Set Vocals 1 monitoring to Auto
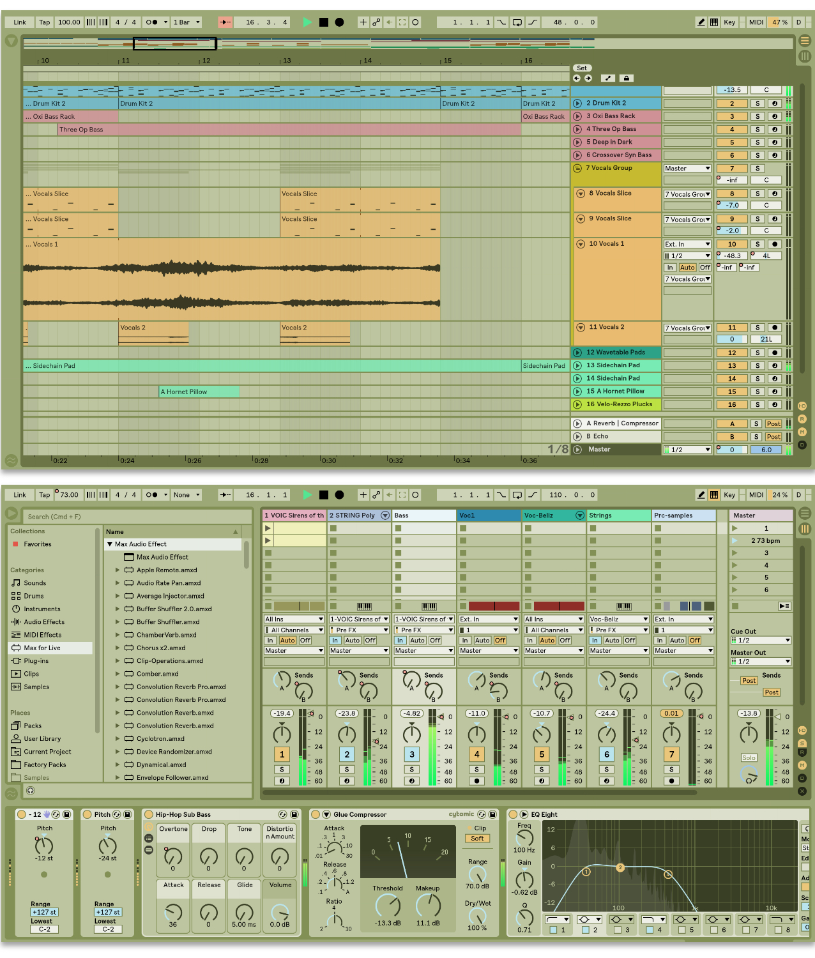Screen dimensions: 815x958 pyautogui.click(x=687, y=268)
